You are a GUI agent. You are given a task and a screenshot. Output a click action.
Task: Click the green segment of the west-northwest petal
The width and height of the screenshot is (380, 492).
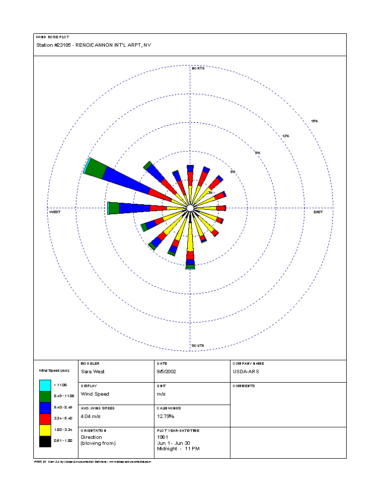pos(96,169)
